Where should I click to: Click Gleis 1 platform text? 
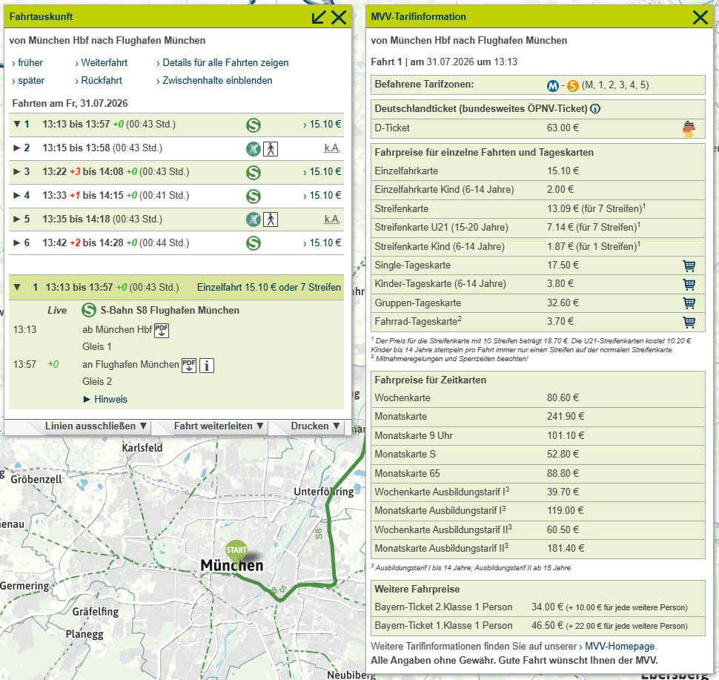(x=97, y=347)
